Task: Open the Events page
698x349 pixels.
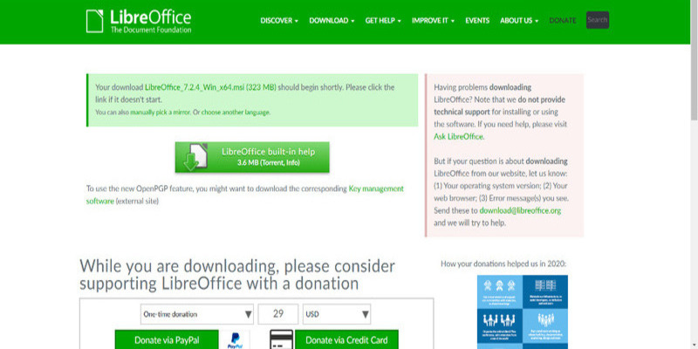Action: pyautogui.click(x=477, y=20)
